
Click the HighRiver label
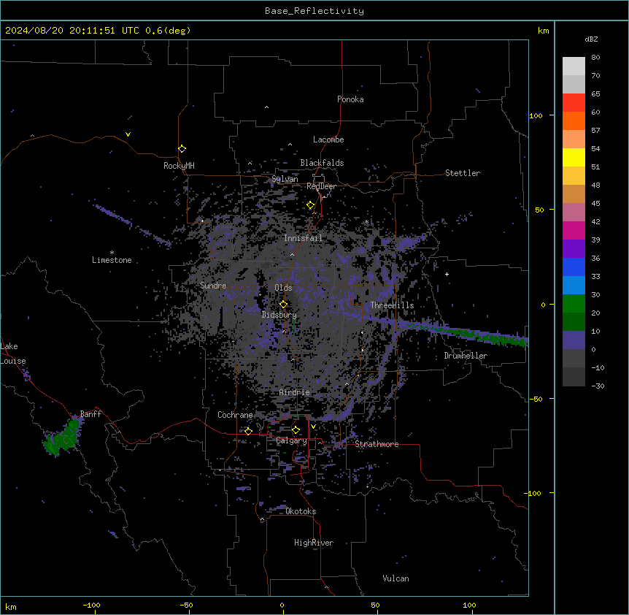point(314,543)
